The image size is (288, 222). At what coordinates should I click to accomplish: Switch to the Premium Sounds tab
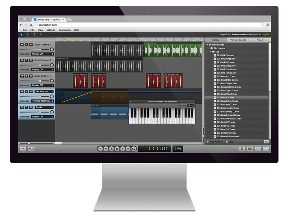(x=238, y=40)
